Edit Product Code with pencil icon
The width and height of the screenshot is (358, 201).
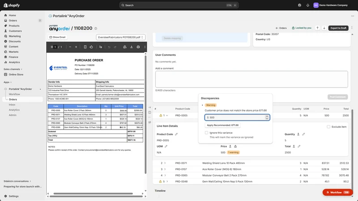tap(176, 134)
